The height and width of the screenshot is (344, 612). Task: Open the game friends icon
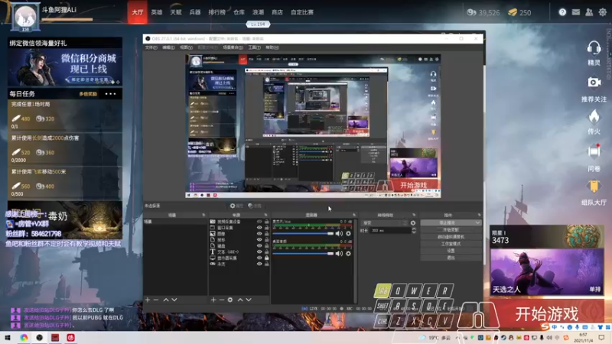[x=589, y=12]
